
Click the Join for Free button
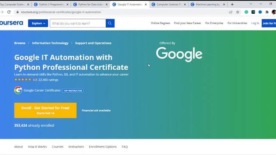[269, 23]
